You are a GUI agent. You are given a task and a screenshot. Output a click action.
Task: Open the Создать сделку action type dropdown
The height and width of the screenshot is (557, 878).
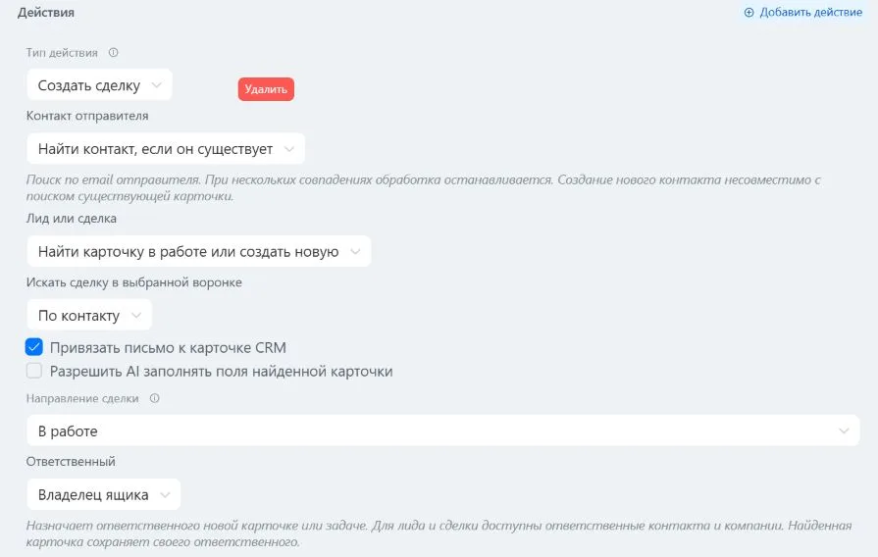(99, 85)
